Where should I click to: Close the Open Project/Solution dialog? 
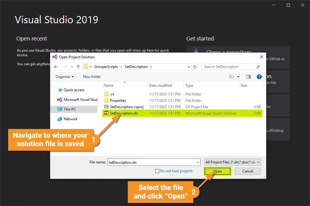click(x=262, y=57)
